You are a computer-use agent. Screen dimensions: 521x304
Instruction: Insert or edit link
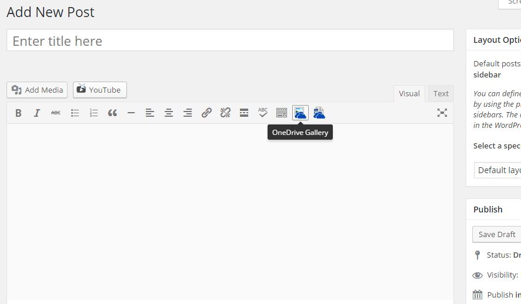(206, 113)
